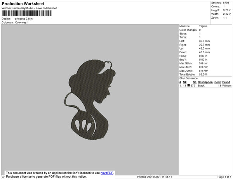Screen dimensions: 233x180
Task: Select the 'Description' column header
Action: tap(205, 82)
